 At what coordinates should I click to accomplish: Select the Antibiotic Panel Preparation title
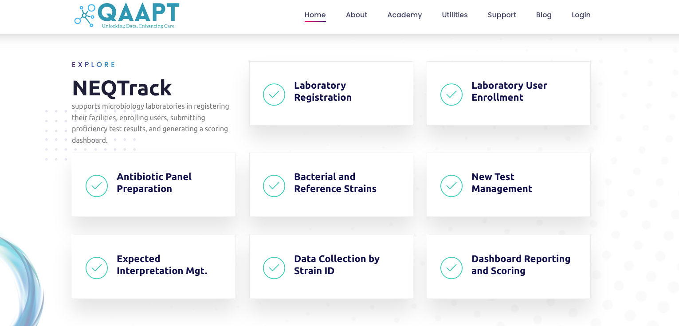(154, 183)
